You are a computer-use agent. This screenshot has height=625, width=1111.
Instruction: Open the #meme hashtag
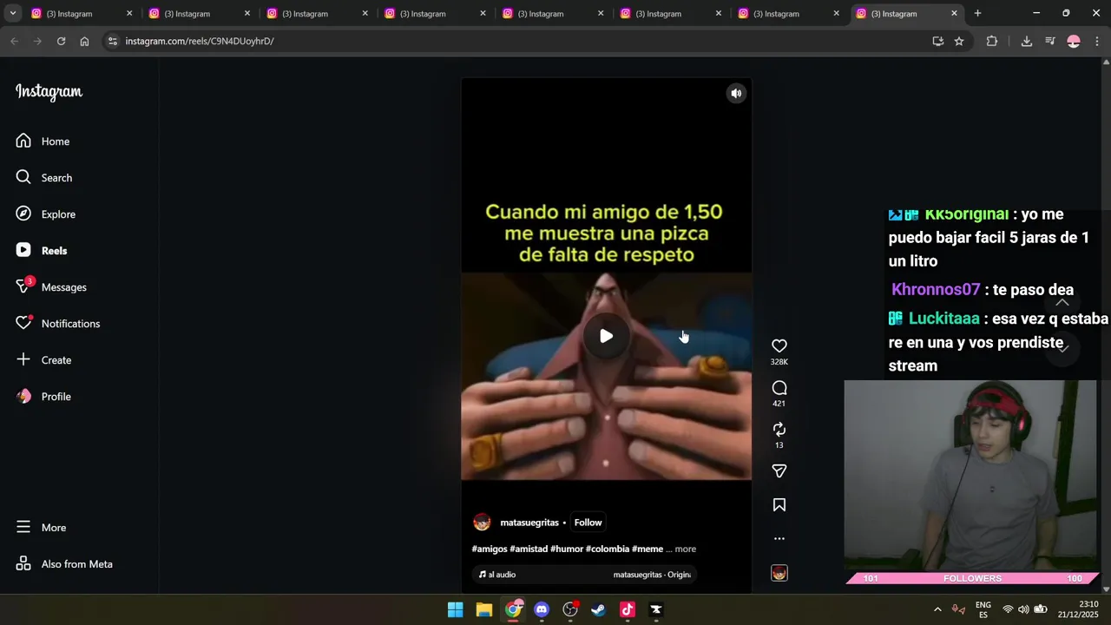pos(648,549)
